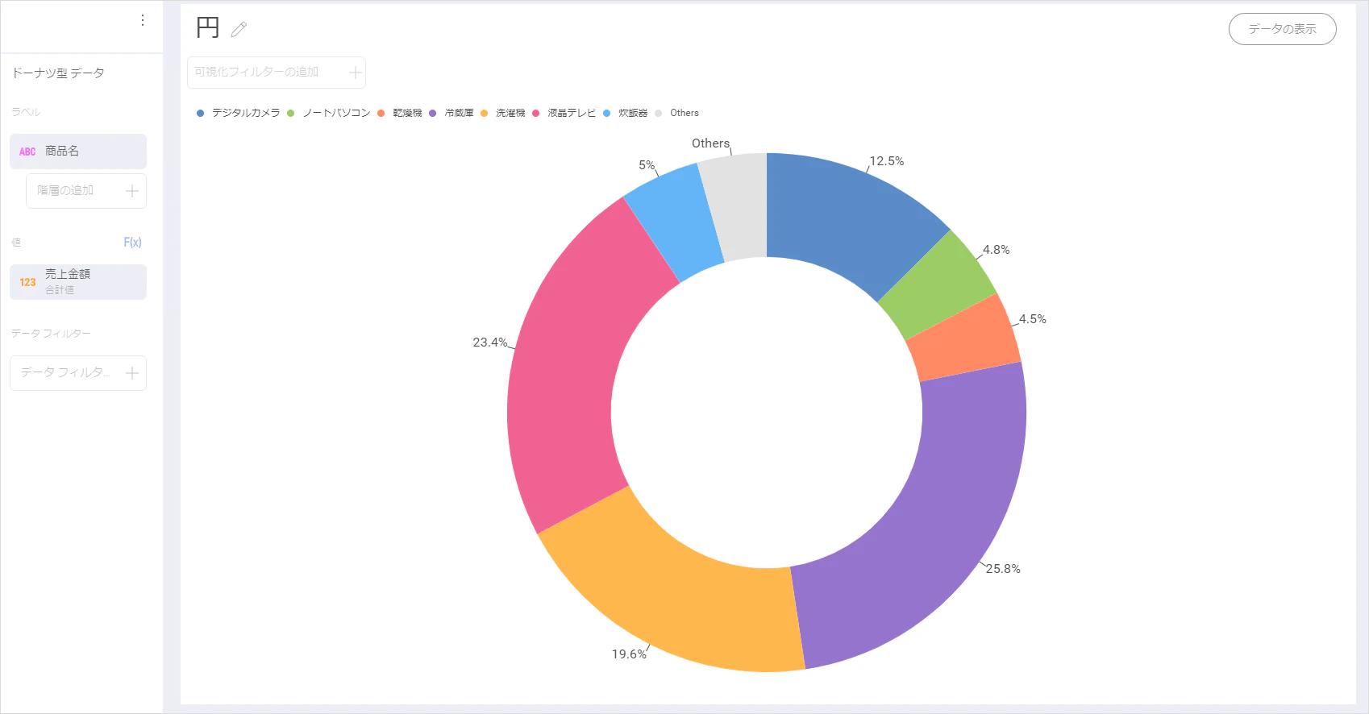Click plus icon next to データ フィルター
Image resolution: width=1369 pixels, height=714 pixels.
[132, 373]
